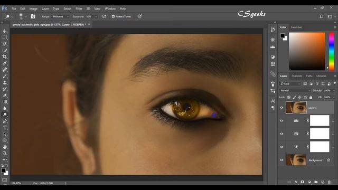Create a new group folder

(316, 182)
